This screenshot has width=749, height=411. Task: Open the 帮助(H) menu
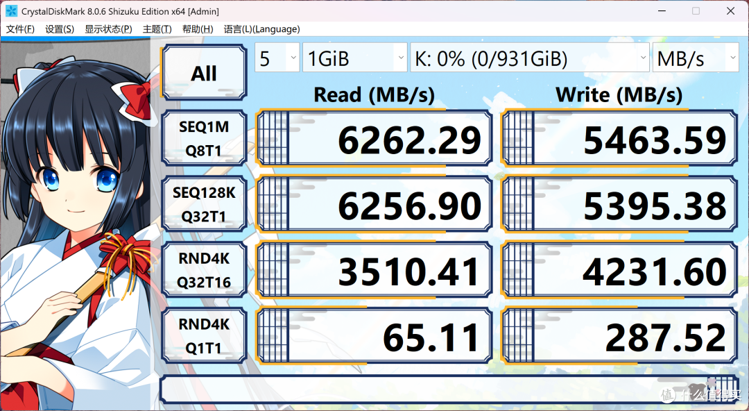[x=198, y=29]
